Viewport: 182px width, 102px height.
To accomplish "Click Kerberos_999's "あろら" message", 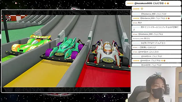I will coord(156,39).
